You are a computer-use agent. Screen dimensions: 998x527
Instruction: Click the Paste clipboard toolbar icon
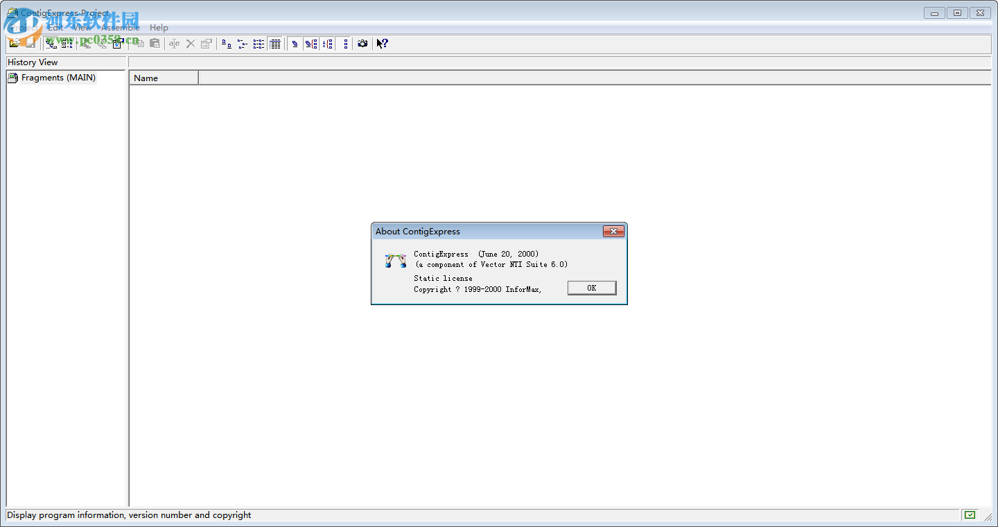(x=155, y=43)
